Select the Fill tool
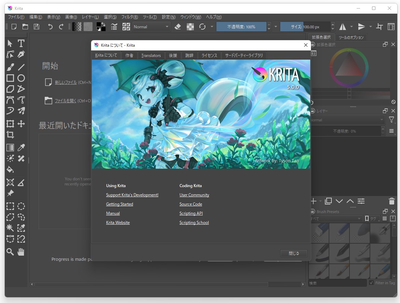Viewport: 400px width, 303px height. 10,169
